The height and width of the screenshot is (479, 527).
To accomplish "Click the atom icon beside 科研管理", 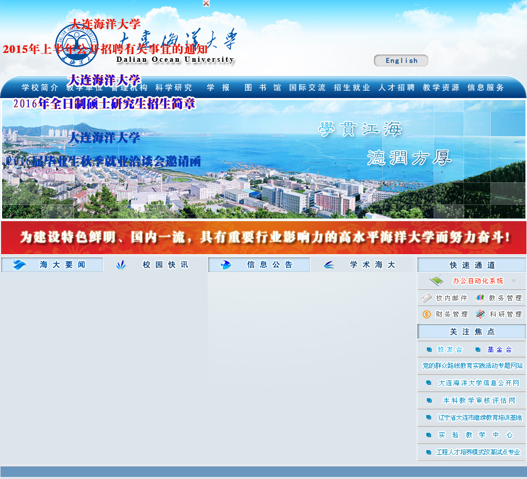I will point(480,314).
